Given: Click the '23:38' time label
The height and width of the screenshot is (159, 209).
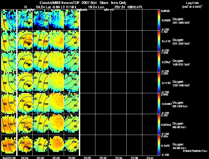Looking at the screenshot, I should pos(134,158).
